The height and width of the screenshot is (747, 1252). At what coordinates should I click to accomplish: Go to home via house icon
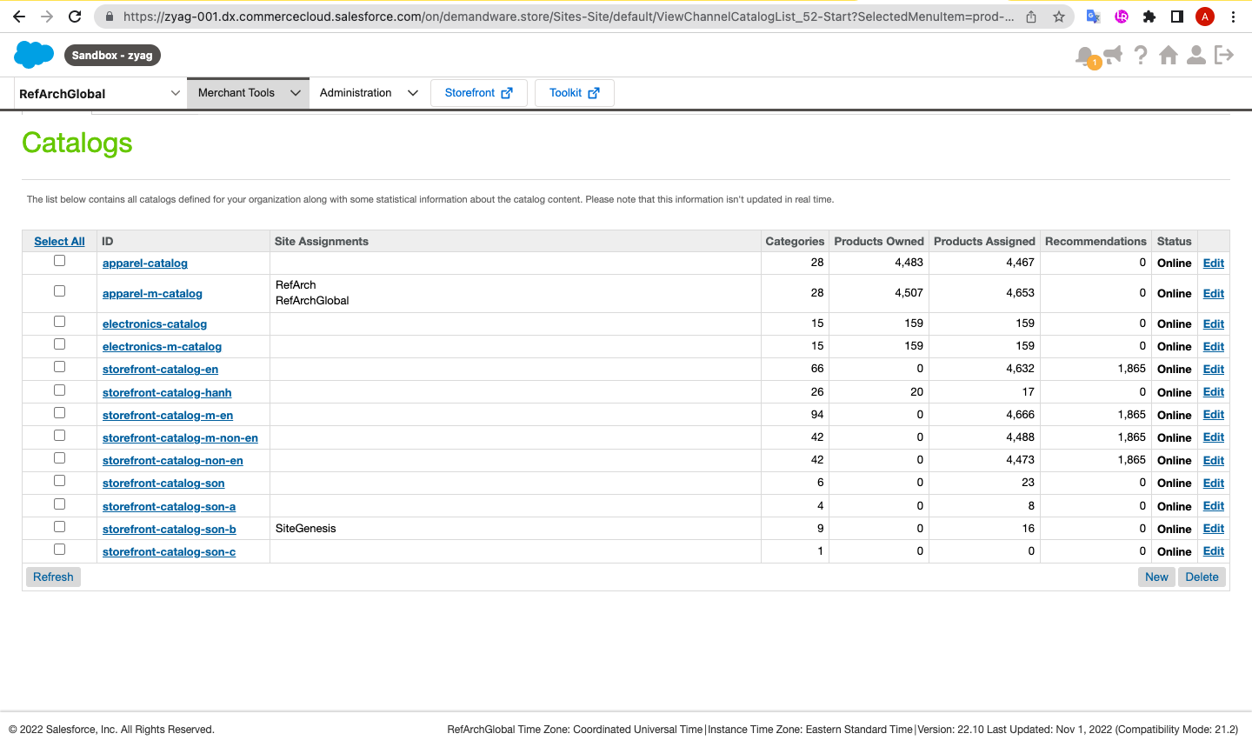(1169, 55)
